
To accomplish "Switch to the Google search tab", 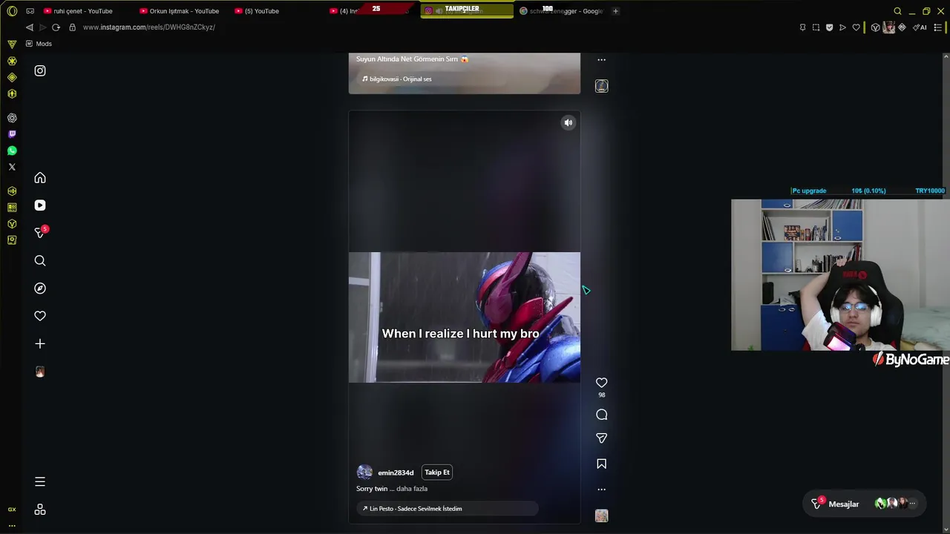I will 562,11.
